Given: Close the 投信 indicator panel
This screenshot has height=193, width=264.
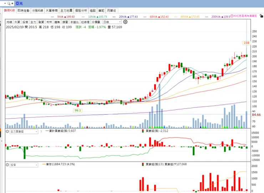Looking at the screenshot, I should point(7,165).
